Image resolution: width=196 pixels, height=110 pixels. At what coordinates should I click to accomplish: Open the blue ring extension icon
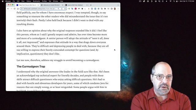[x=92, y=9]
